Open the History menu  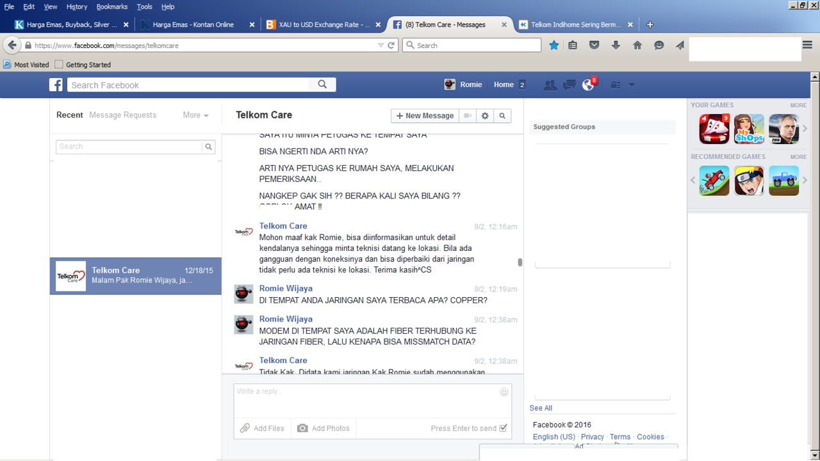77,6
